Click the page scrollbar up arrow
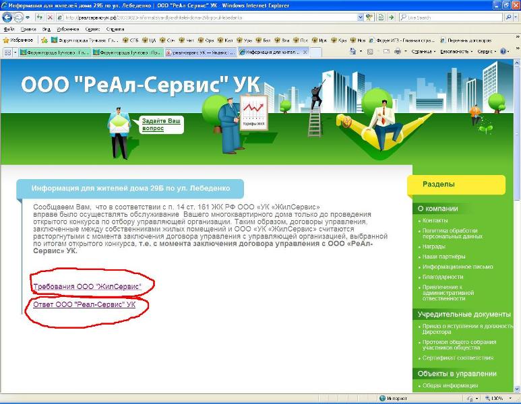The width and height of the screenshot is (521, 404). pos(517,62)
